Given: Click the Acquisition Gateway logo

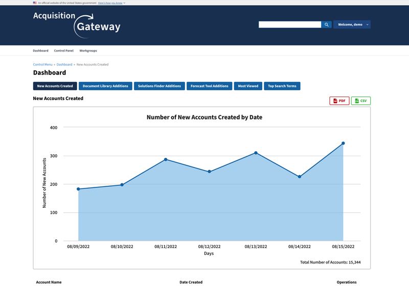Looking at the screenshot, I should coord(77,24).
